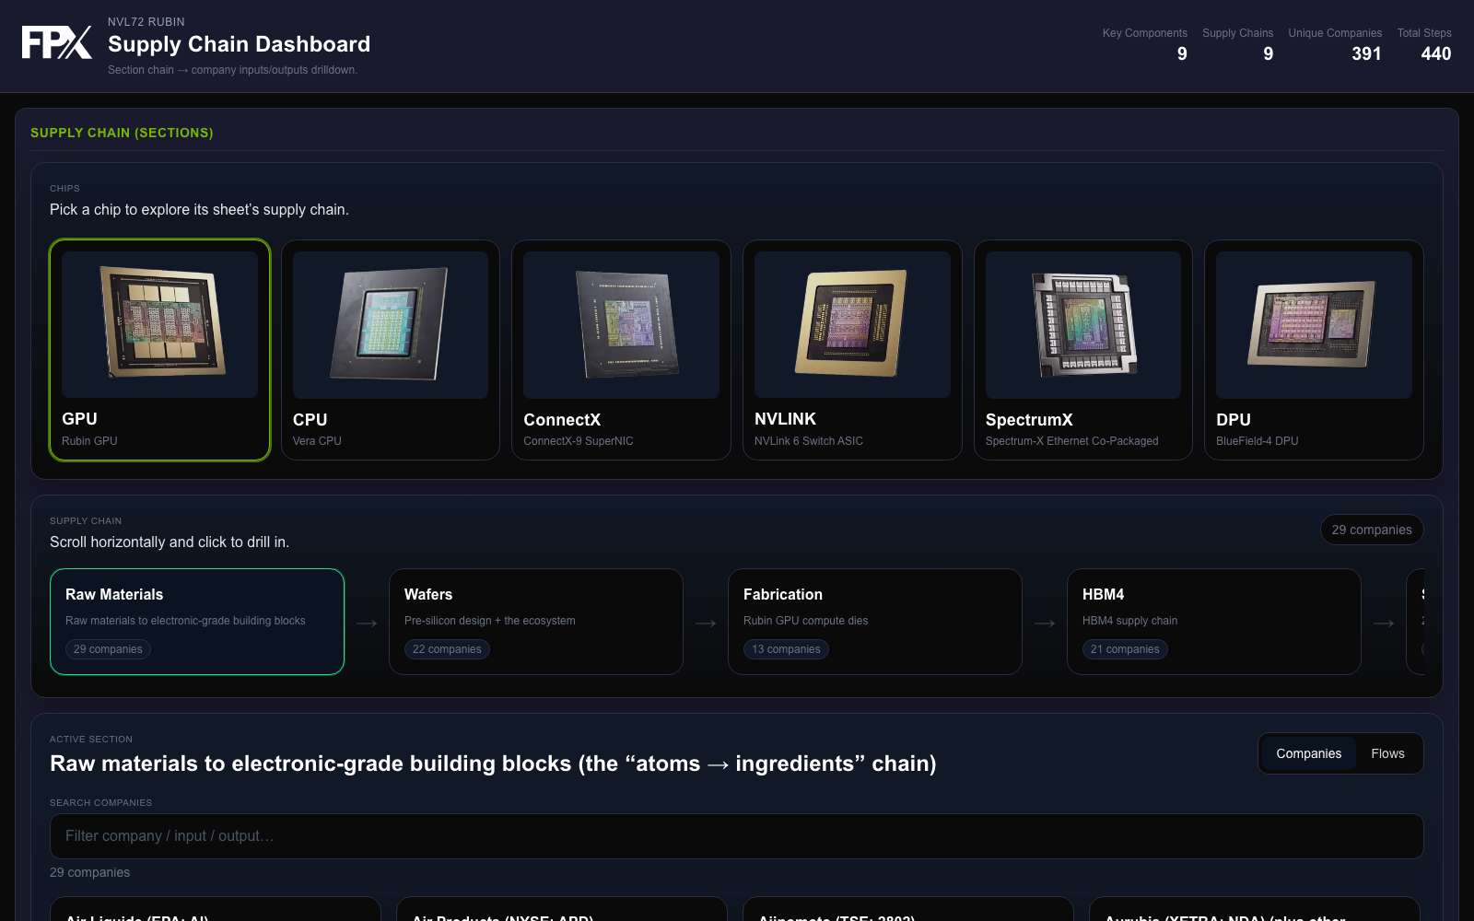1474x921 pixels.
Task: Click the CPU label text
Action: point(310,420)
